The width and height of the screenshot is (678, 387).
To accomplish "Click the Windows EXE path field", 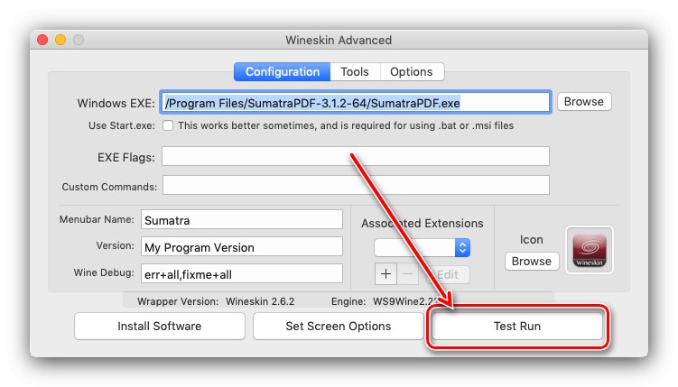I will pyautogui.click(x=355, y=102).
